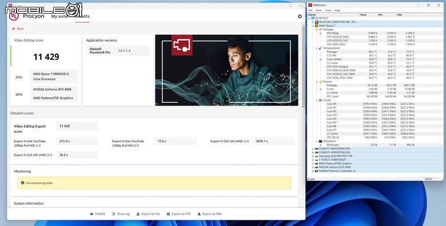This screenshot has height=226, width=446.
Task: Click the Utilization monitor icon
Action: (320, 141)
